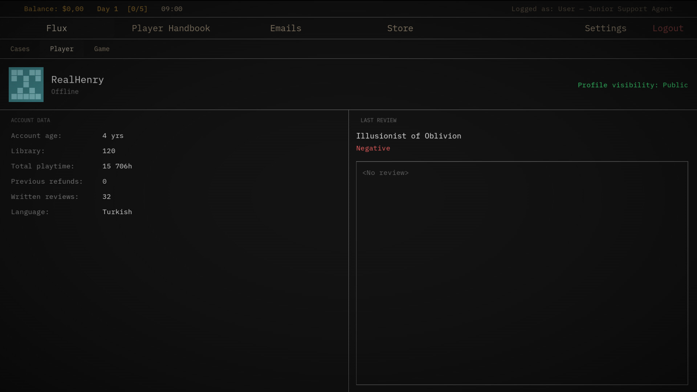Select the Player sub-tab

62,49
